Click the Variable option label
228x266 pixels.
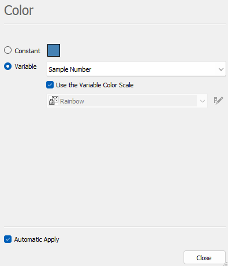pos(25,66)
